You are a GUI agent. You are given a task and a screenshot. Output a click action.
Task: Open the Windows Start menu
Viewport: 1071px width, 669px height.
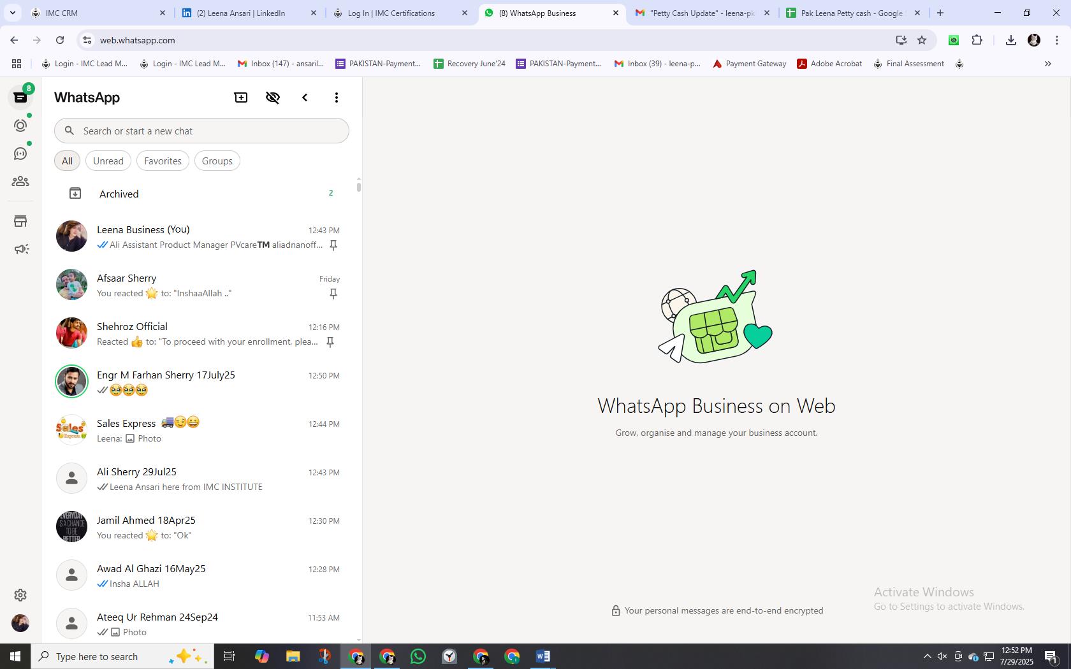(x=15, y=656)
